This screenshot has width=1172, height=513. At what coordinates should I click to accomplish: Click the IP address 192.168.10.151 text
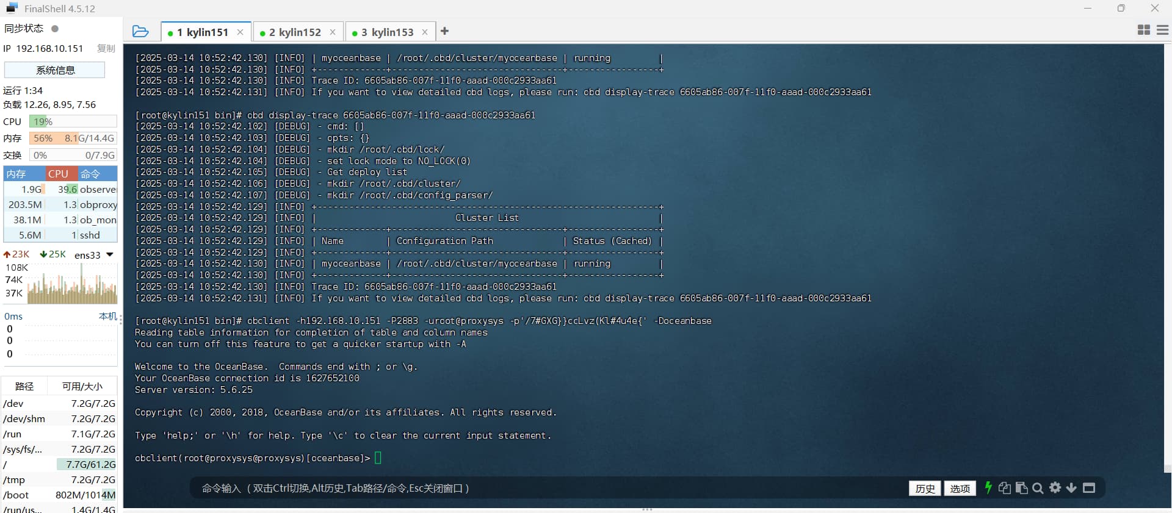pos(49,48)
